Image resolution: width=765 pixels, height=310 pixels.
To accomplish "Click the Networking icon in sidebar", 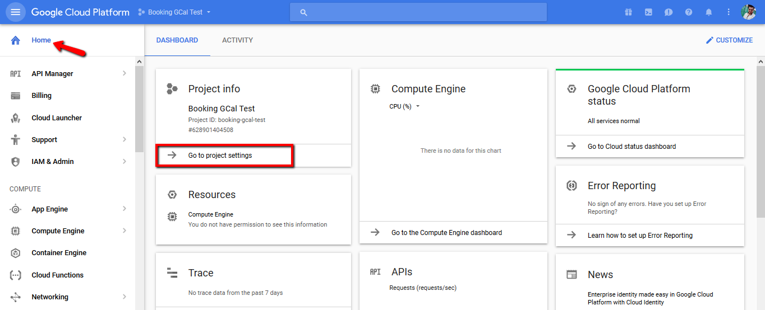I will 16,297.
